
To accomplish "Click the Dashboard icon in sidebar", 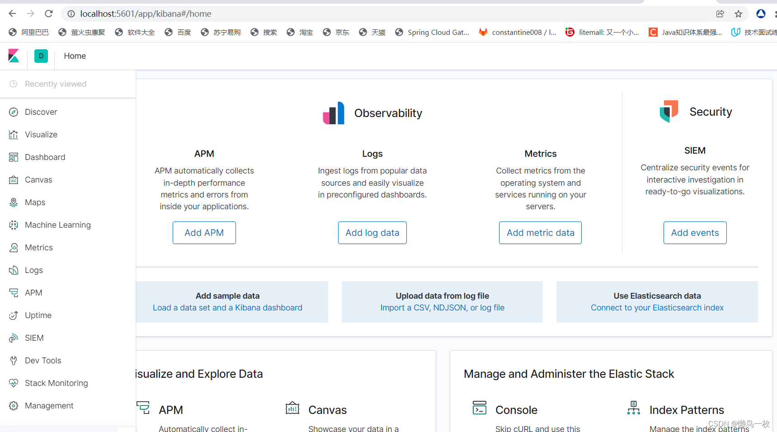I will click(x=14, y=157).
